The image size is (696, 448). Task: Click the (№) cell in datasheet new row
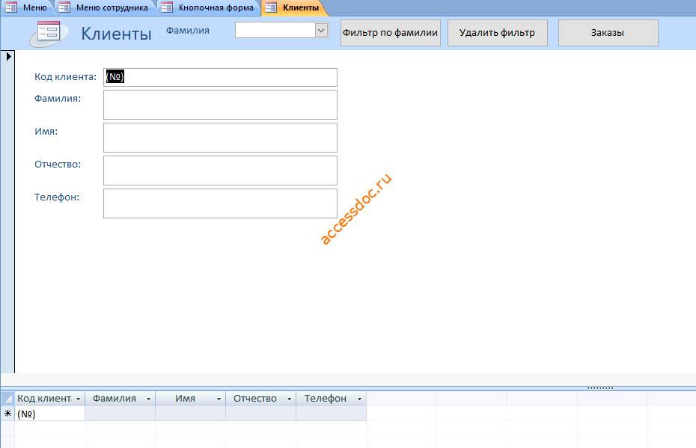pyautogui.click(x=49, y=414)
